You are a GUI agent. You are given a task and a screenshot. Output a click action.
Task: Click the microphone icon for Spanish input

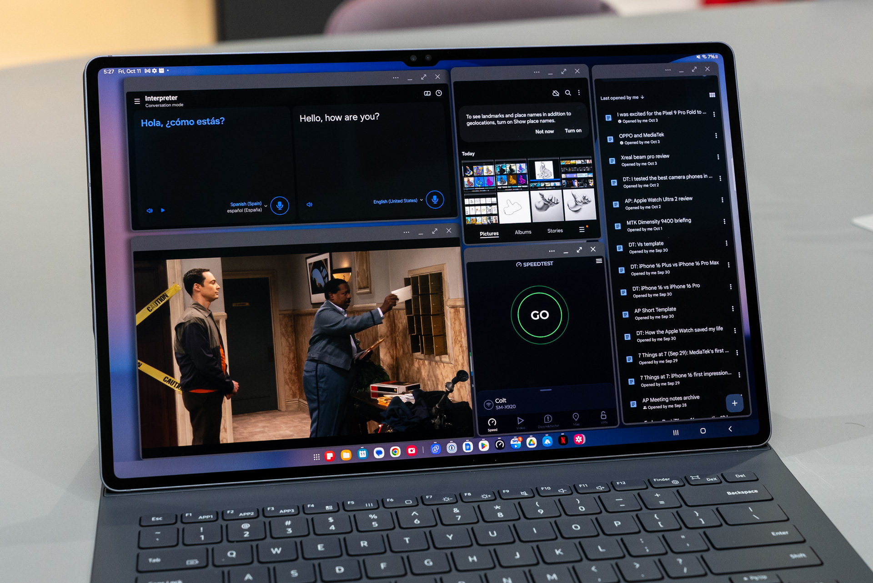281,206
